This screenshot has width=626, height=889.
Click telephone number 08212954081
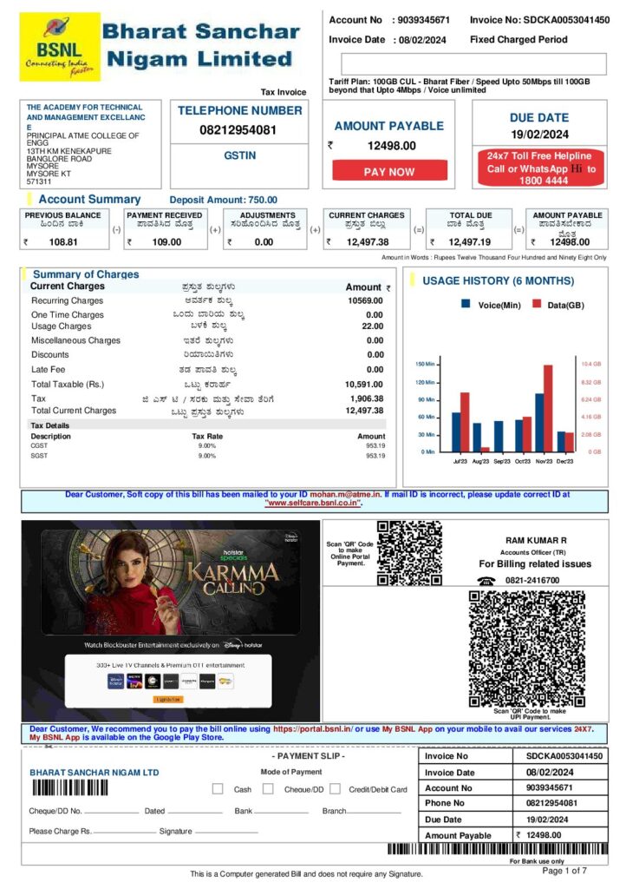click(238, 130)
